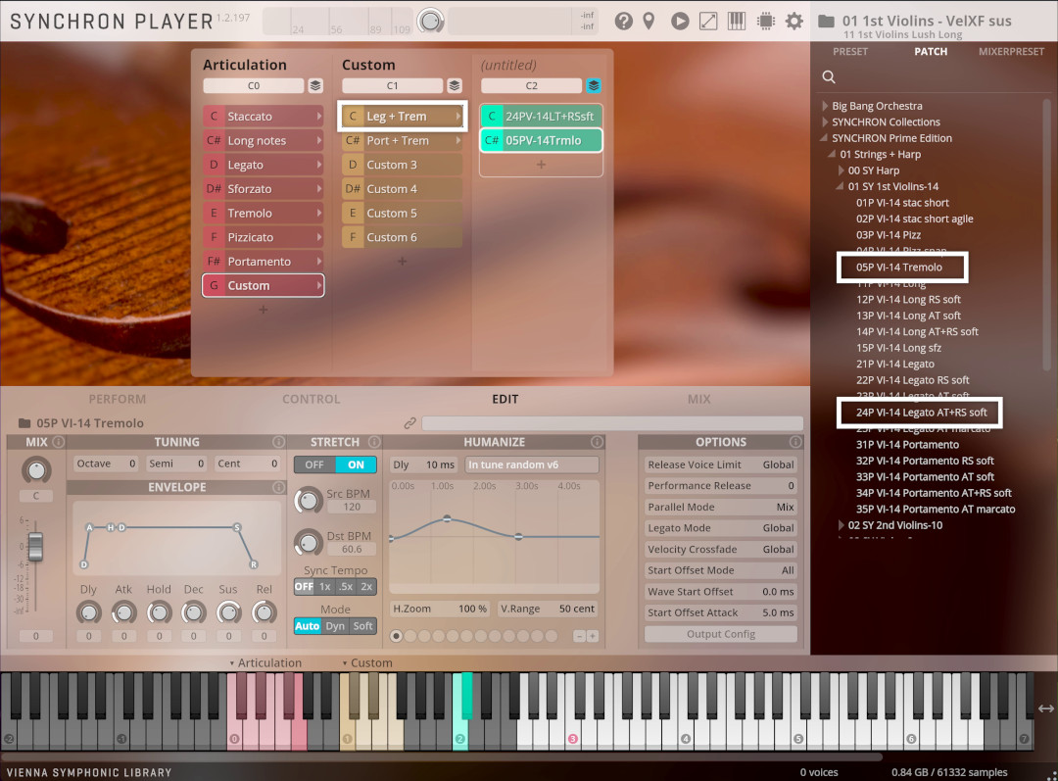Screen dimensions: 1058x781
Task: Click the search magnifier icon
Action: [829, 77]
